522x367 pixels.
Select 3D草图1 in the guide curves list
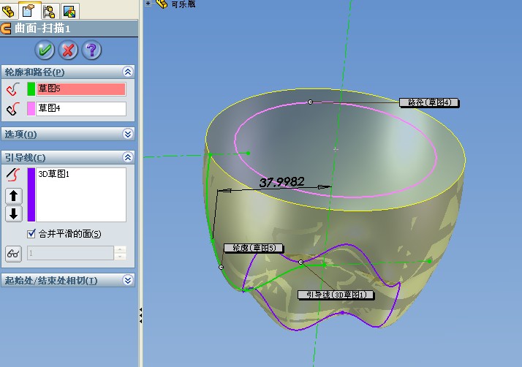click(x=53, y=174)
